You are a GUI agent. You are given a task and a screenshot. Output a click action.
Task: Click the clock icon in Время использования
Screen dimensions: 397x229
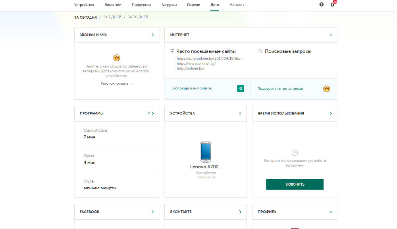(x=295, y=153)
